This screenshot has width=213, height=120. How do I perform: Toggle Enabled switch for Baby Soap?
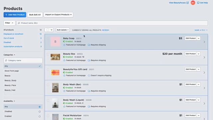click(x=64, y=41)
